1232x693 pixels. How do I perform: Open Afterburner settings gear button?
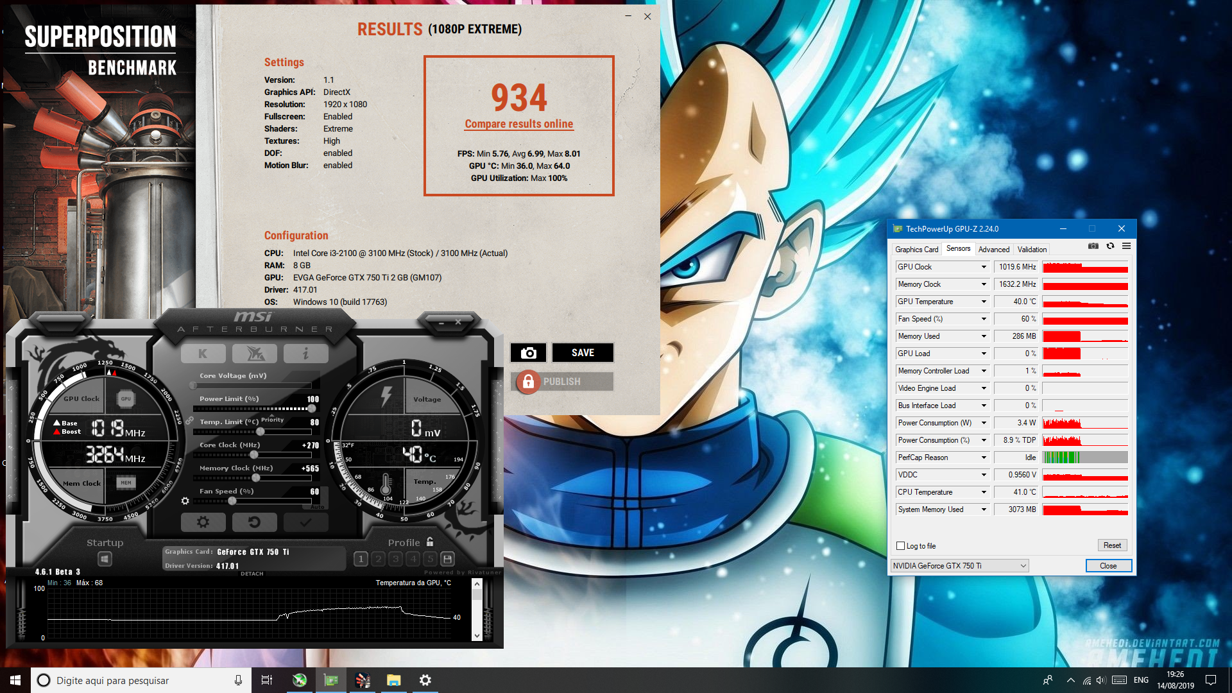coord(203,522)
